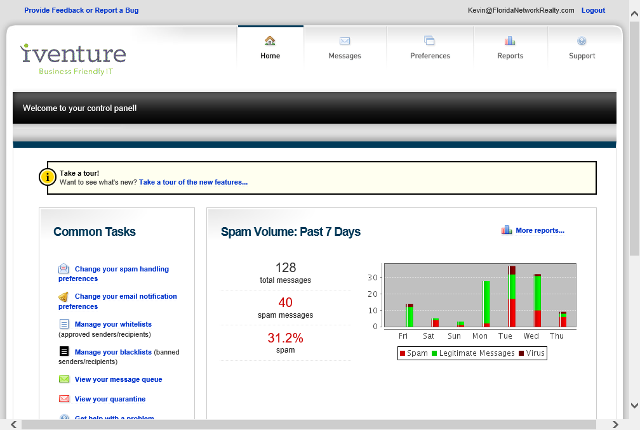This screenshot has width=640, height=430.
Task: Switch to the Messages tab
Action: 345,48
